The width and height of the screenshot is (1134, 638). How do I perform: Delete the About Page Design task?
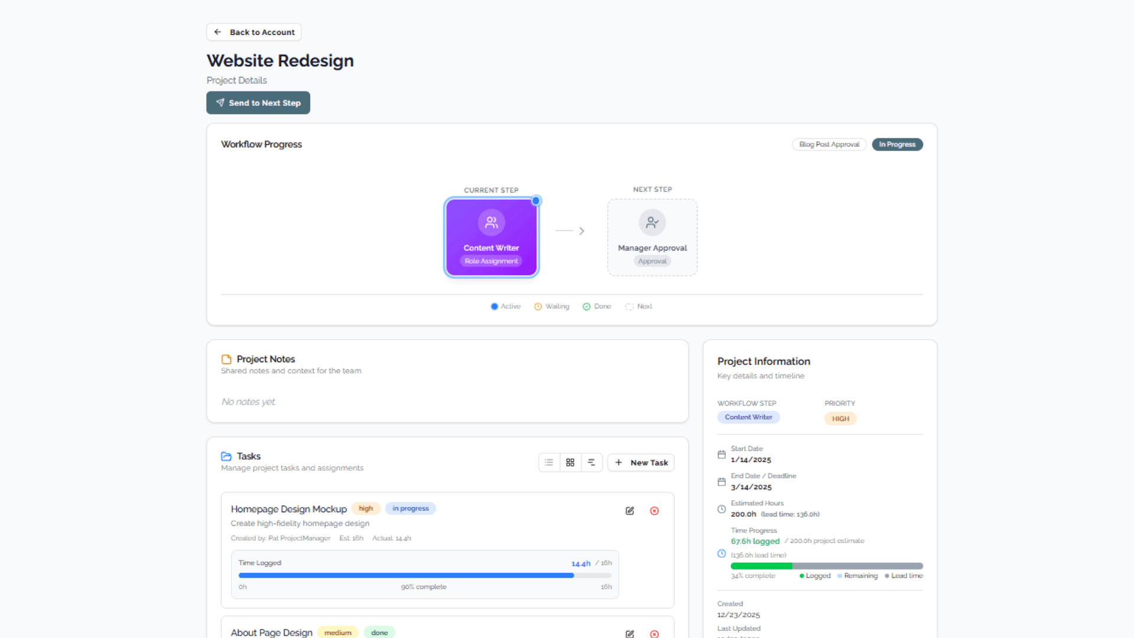coord(654,634)
